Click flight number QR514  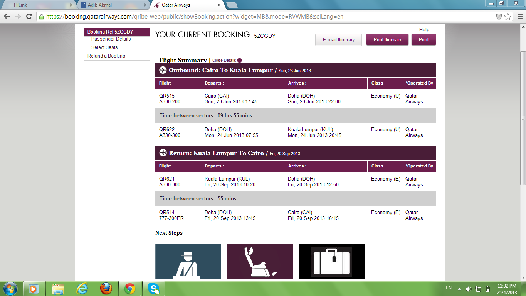167,213
